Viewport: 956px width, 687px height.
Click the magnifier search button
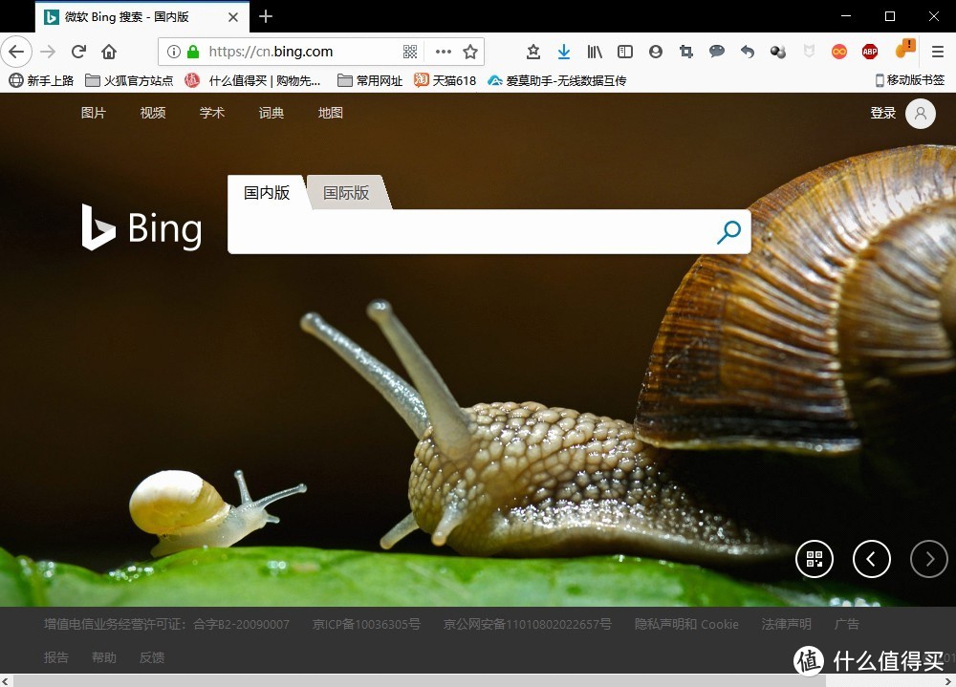tap(729, 231)
